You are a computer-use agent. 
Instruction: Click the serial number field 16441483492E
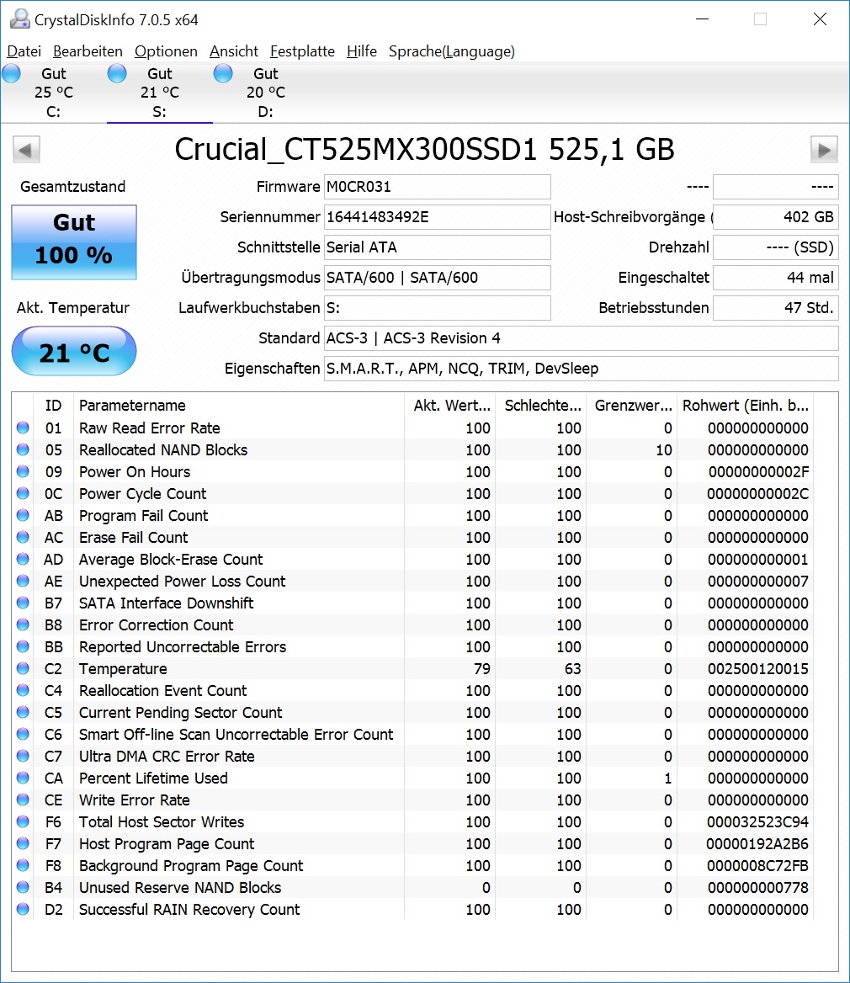coord(437,217)
